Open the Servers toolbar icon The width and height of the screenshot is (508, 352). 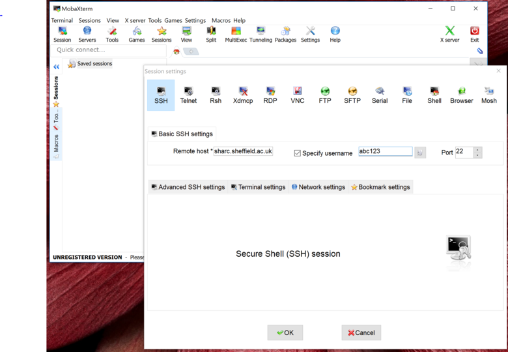[x=87, y=35]
